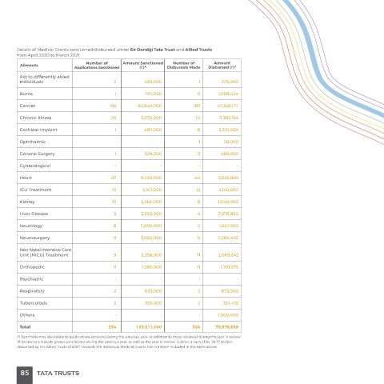Click the Total row label

[x=25, y=327]
